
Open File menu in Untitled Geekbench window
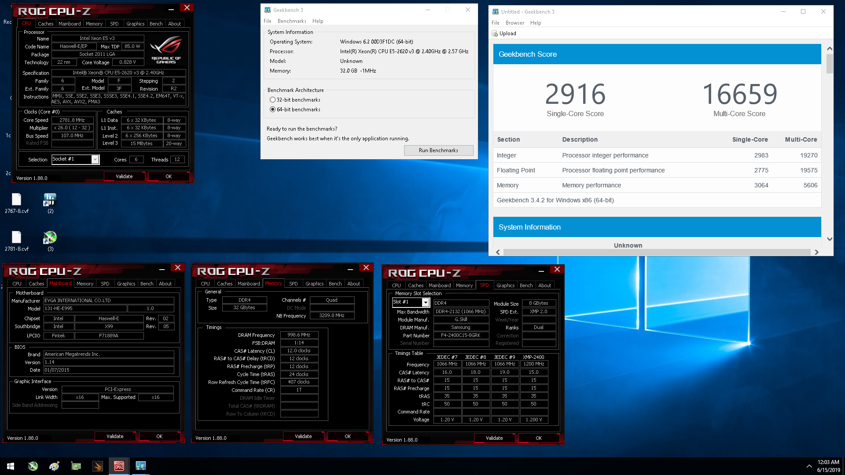click(496, 23)
